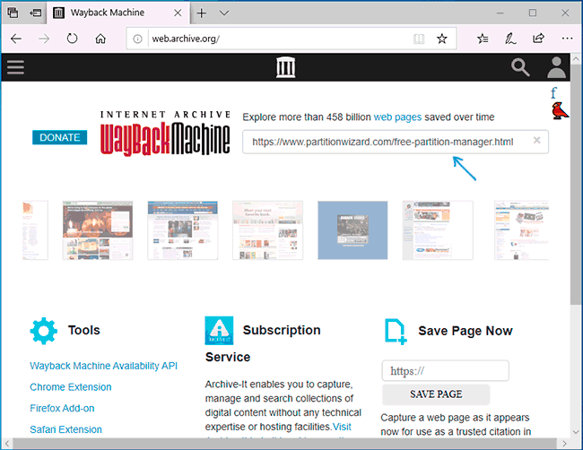Open a new tab with the plus button
This screenshot has height=450, width=583.
tap(201, 13)
